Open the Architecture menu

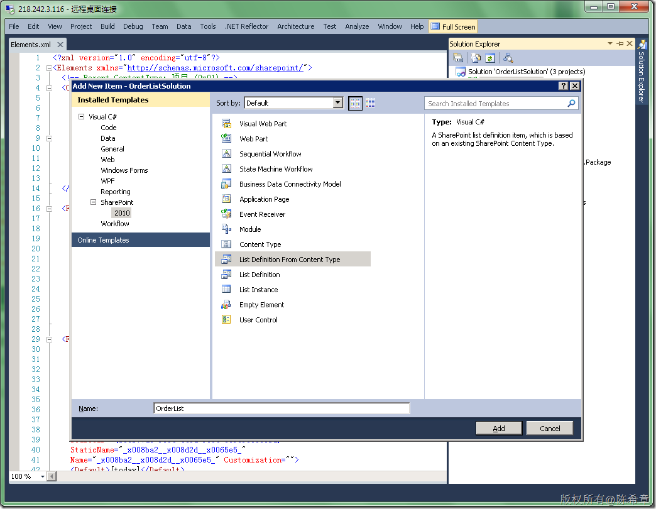[x=296, y=26]
